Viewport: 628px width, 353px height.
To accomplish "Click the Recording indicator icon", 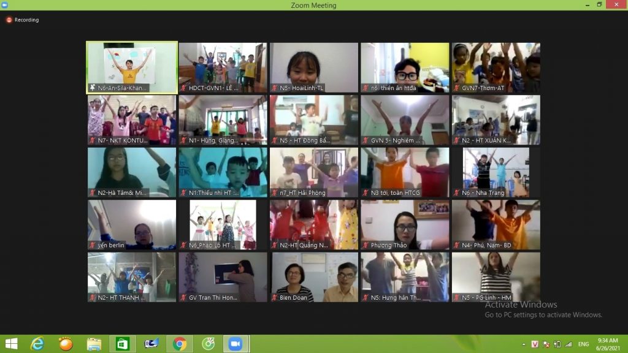I will tap(9, 20).
